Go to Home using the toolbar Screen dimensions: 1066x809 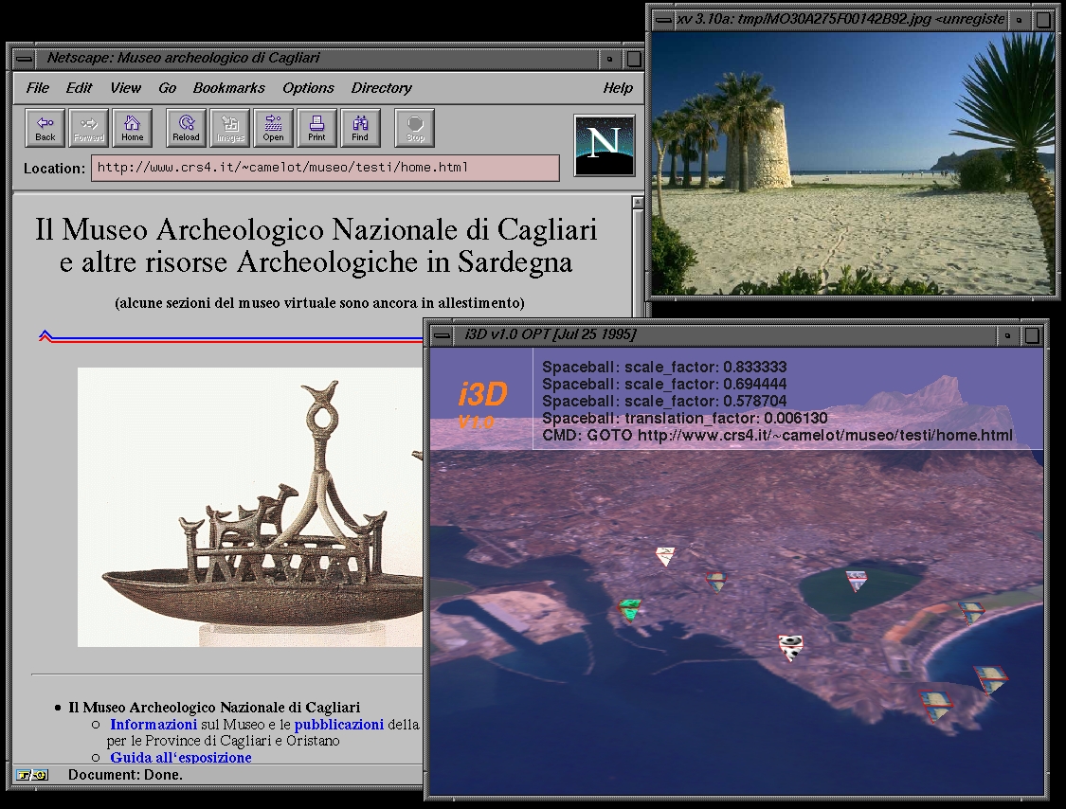(133, 128)
